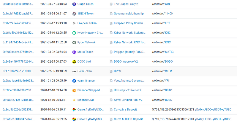Click the yDAI+yUSDC+yUSDT+yBUSD allowance link
Screen dimensions: 237x125
pyautogui.click(x=213, y=119)
